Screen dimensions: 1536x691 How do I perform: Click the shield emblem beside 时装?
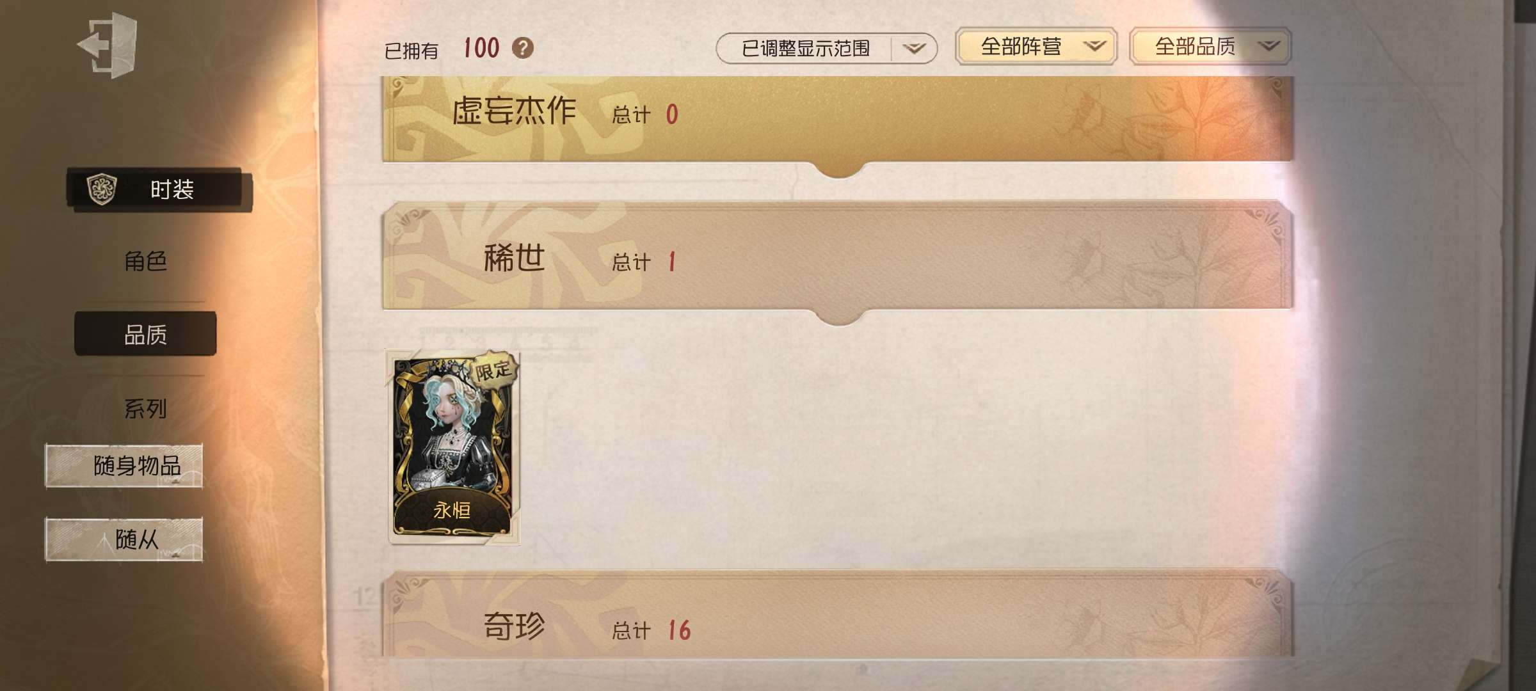[x=102, y=189]
